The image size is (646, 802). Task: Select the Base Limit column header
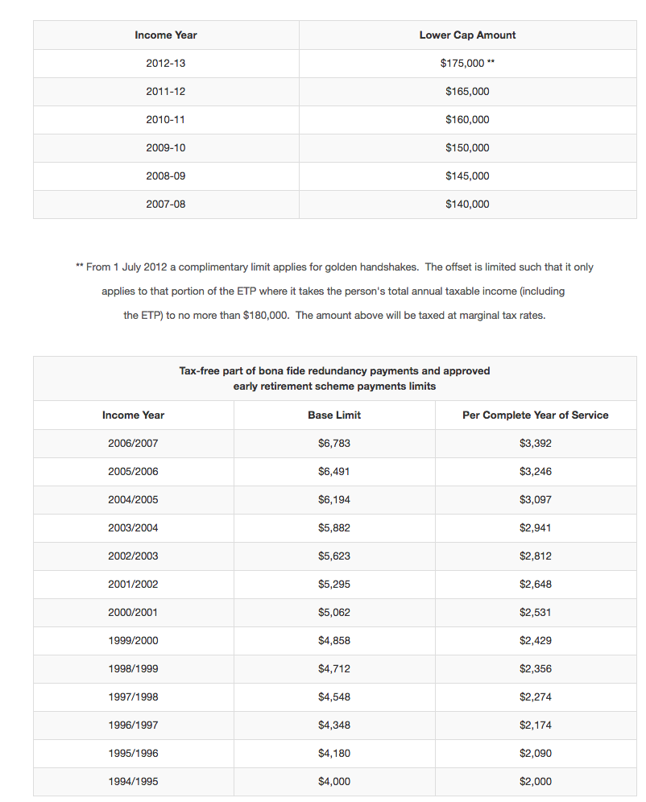point(334,415)
